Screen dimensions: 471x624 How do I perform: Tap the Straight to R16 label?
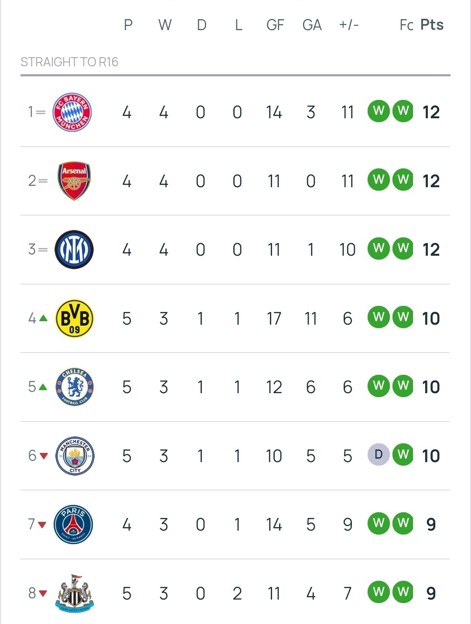point(69,62)
